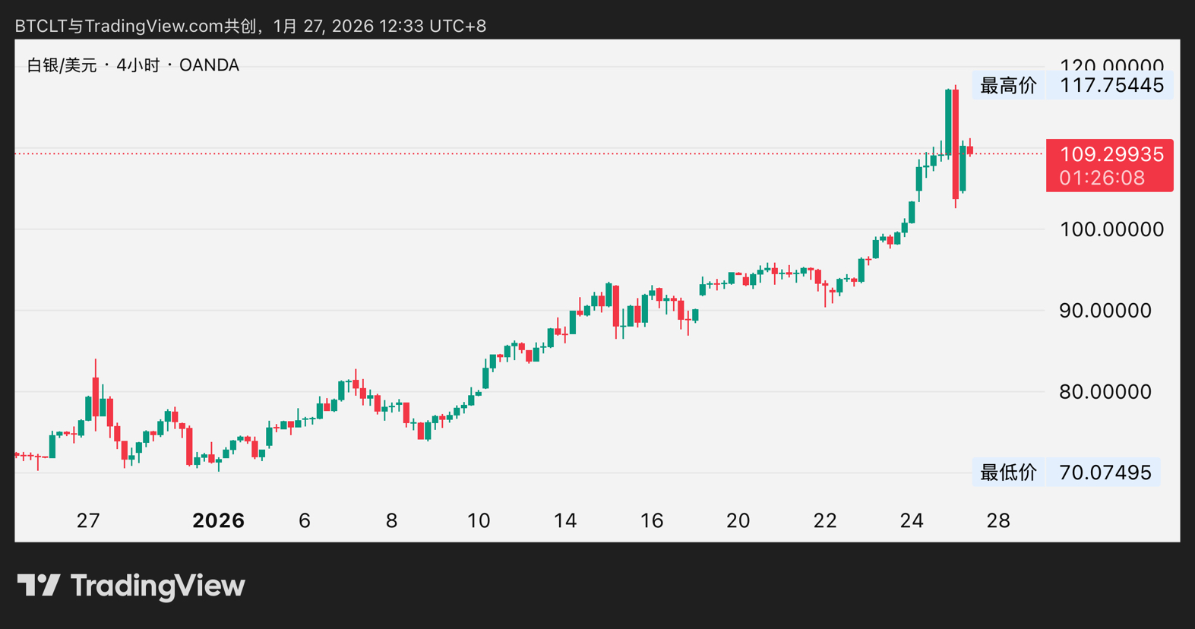Click the 80.00000 price axis label

[x=1105, y=392]
